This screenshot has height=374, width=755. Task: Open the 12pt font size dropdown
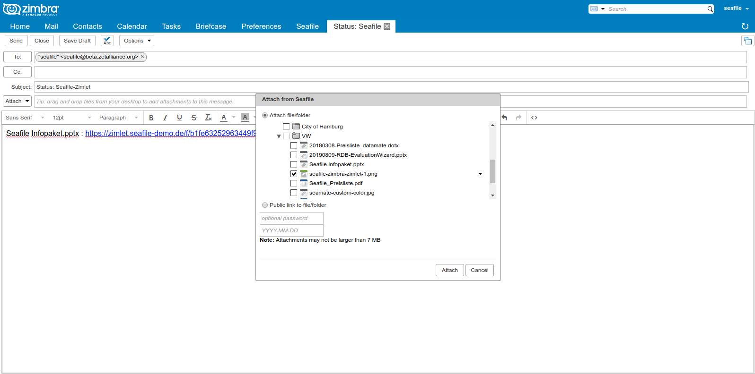[72, 118]
